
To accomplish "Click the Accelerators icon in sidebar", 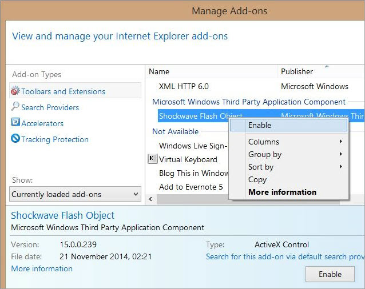I will click(x=16, y=123).
